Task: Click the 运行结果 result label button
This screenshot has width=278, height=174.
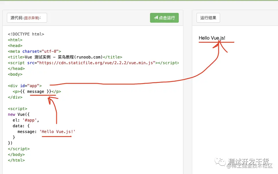Action: (208, 18)
